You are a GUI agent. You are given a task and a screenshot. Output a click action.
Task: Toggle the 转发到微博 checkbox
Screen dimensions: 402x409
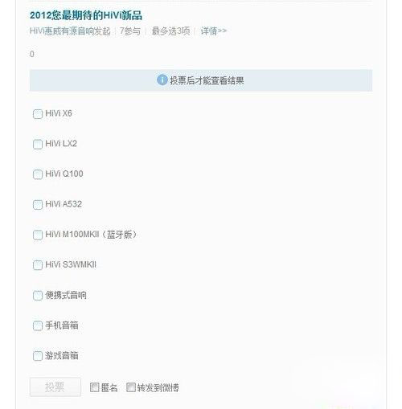tap(131, 387)
